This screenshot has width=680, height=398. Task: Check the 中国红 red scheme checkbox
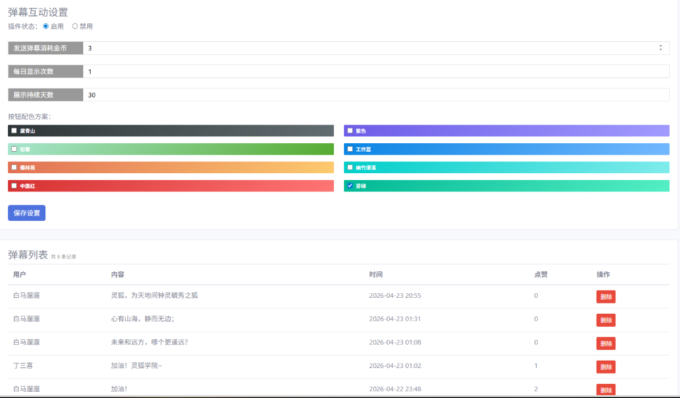tap(14, 186)
